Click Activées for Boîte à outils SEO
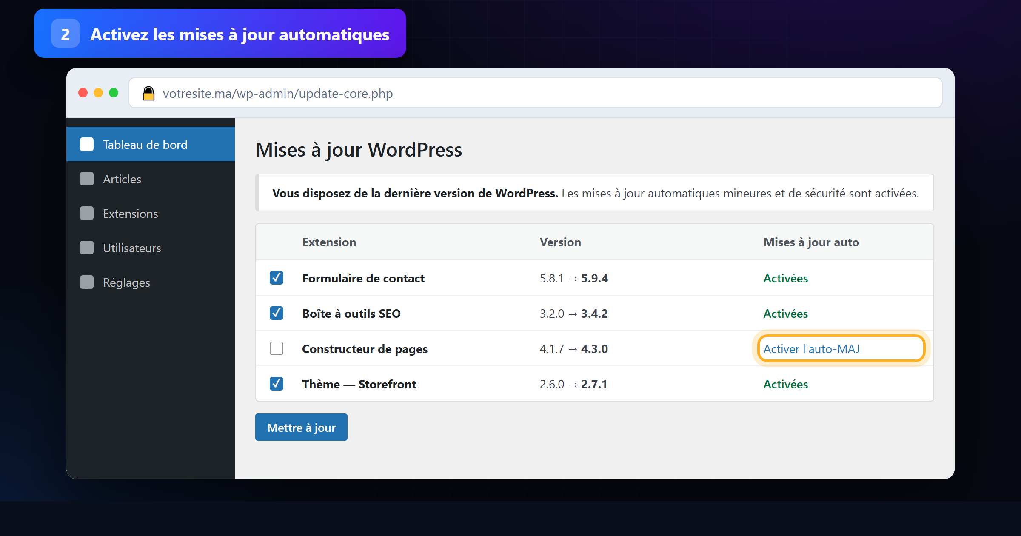Screen dimensions: 1021x536 pyautogui.click(x=785, y=314)
